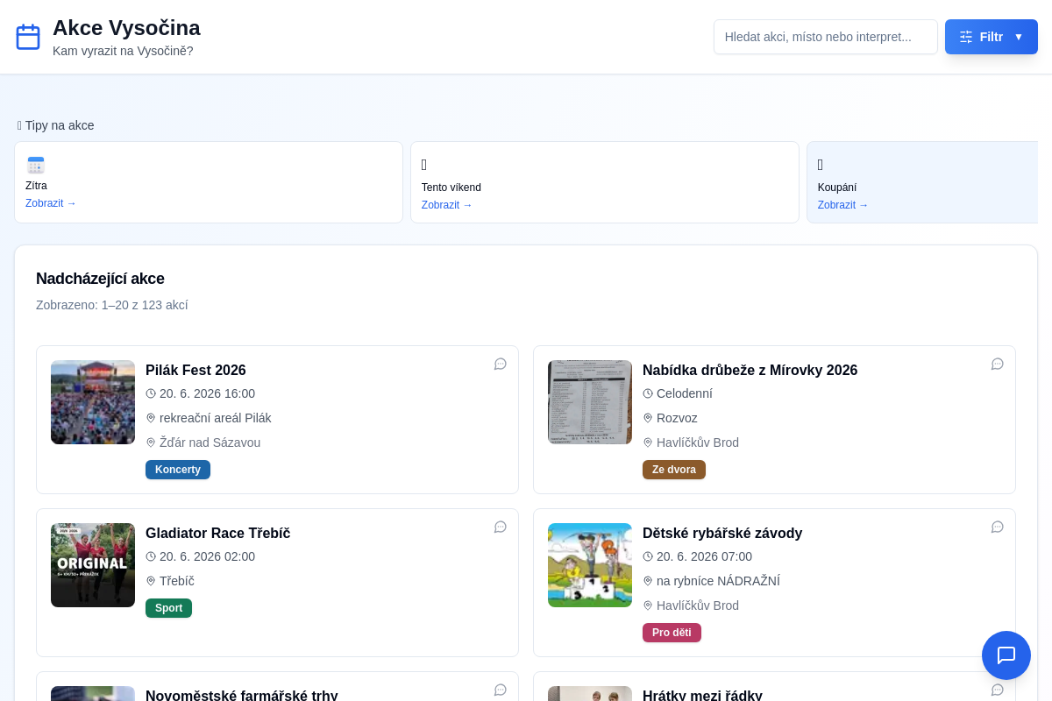The height and width of the screenshot is (701, 1052).
Task: Focus the Hledat akci search field
Action: point(826,37)
